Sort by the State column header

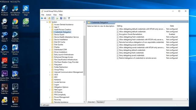(x=172, y=26)
